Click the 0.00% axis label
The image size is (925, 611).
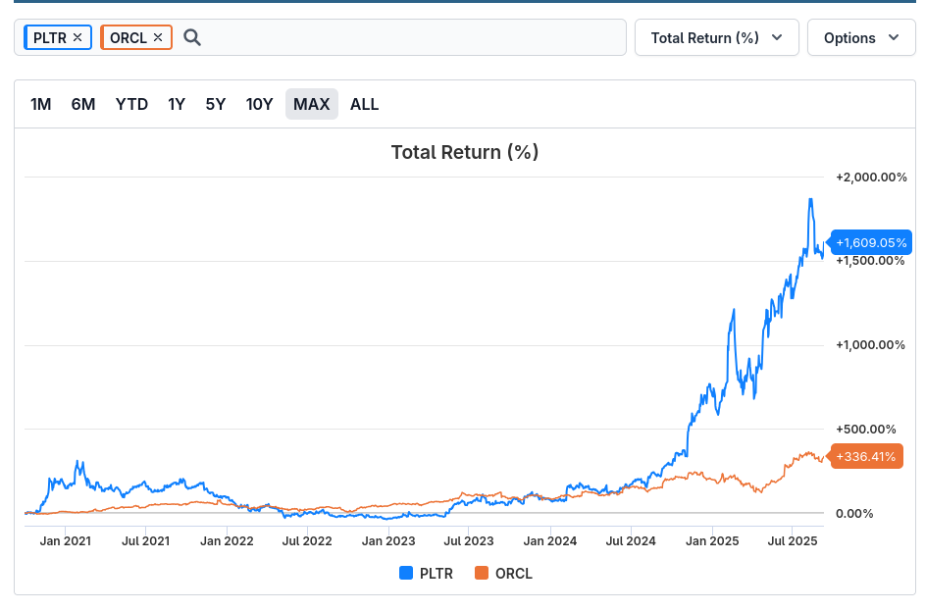coord(854,514)
